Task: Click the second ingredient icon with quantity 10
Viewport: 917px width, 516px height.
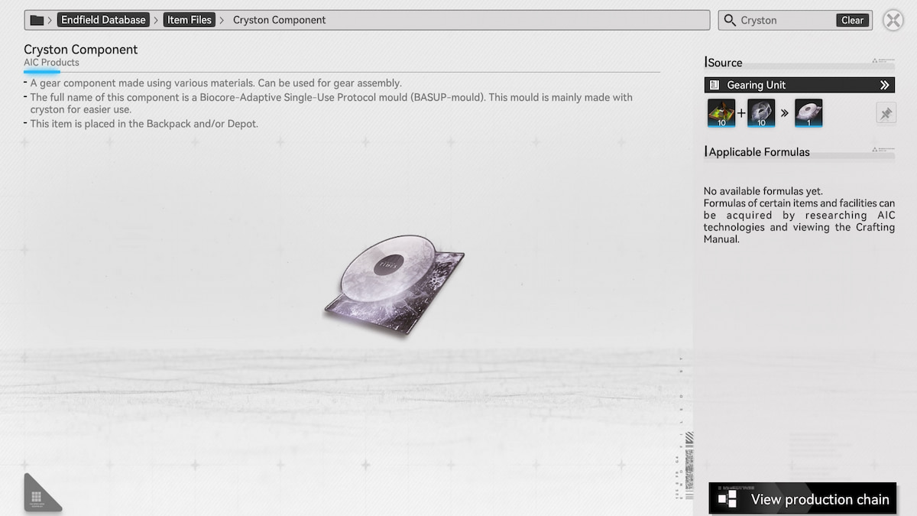Action: pos(761,113)
